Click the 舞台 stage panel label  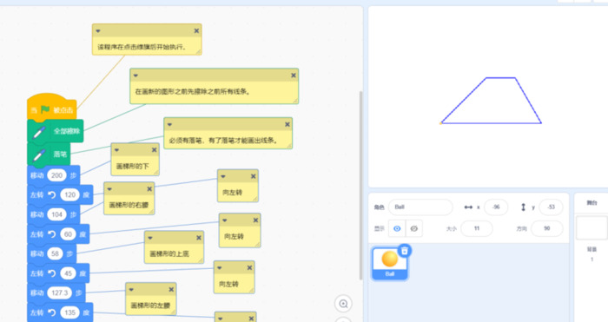591,202
